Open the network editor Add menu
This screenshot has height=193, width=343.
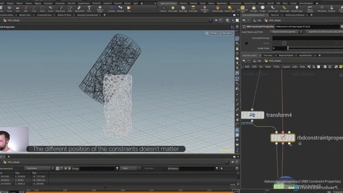point(247,66)
